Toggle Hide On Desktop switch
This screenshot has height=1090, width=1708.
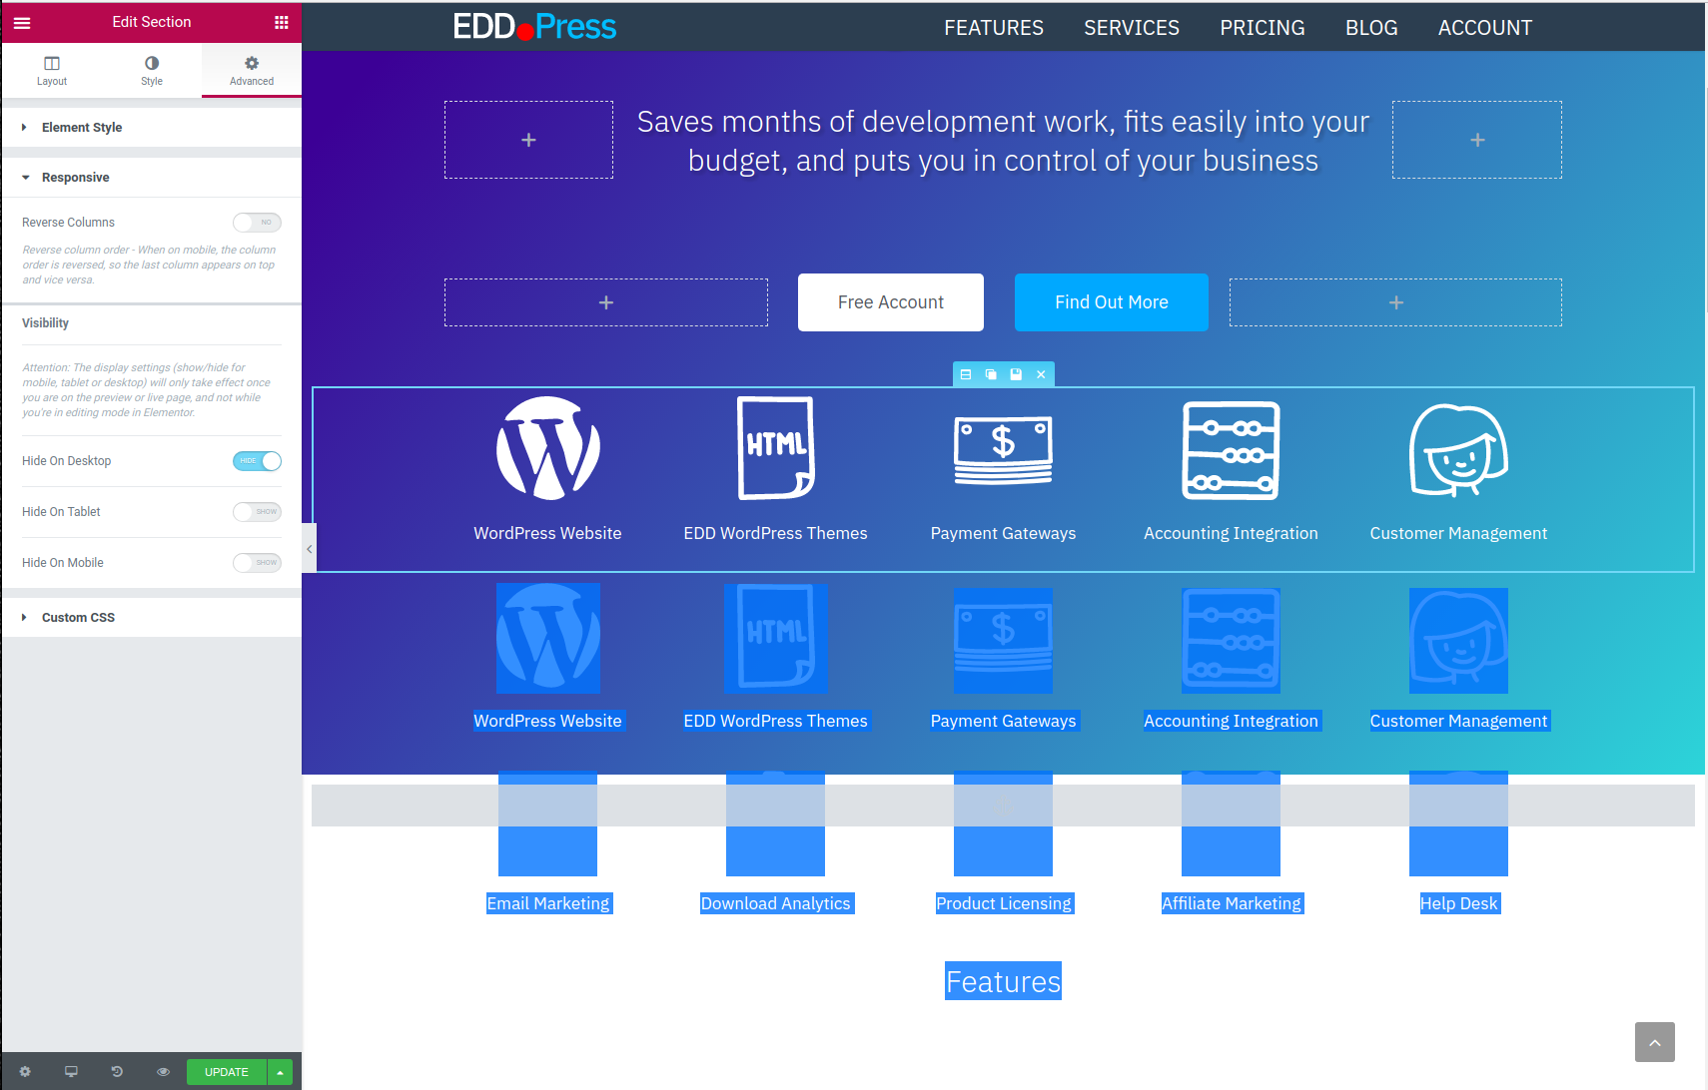pyautogui.click(x=258, y=461)
